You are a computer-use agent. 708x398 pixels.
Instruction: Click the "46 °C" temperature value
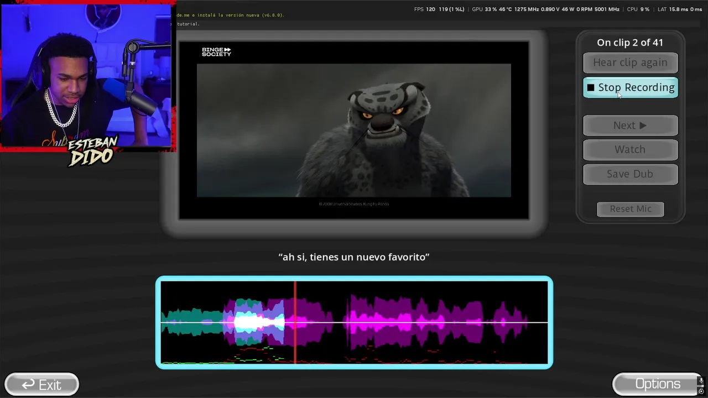pyautogui.click(x=506, y=9)
